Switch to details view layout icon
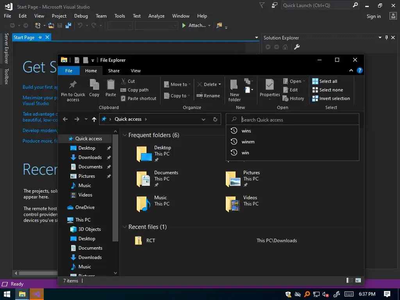Screen dimensions: 400x300 coord(350,280)
